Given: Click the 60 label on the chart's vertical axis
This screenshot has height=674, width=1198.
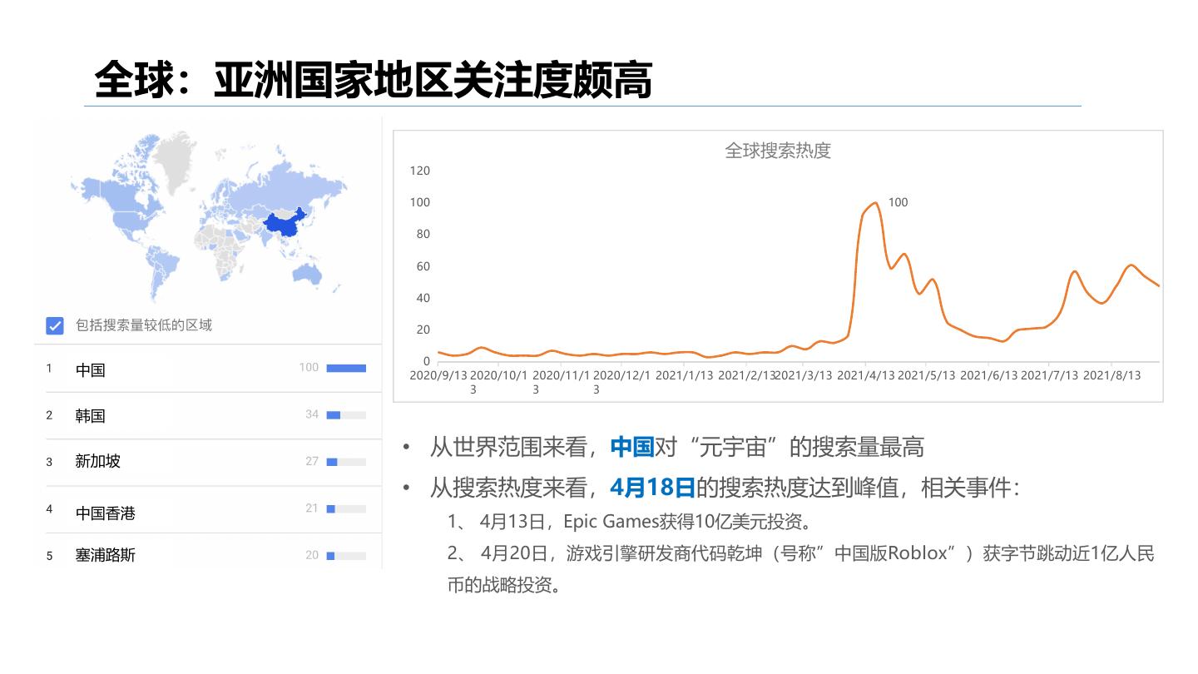Looking at the screenshot, I should pyautogui.click(x=423, y=266).
